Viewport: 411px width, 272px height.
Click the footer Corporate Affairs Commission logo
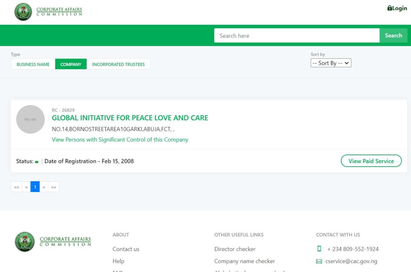(53, 242)
